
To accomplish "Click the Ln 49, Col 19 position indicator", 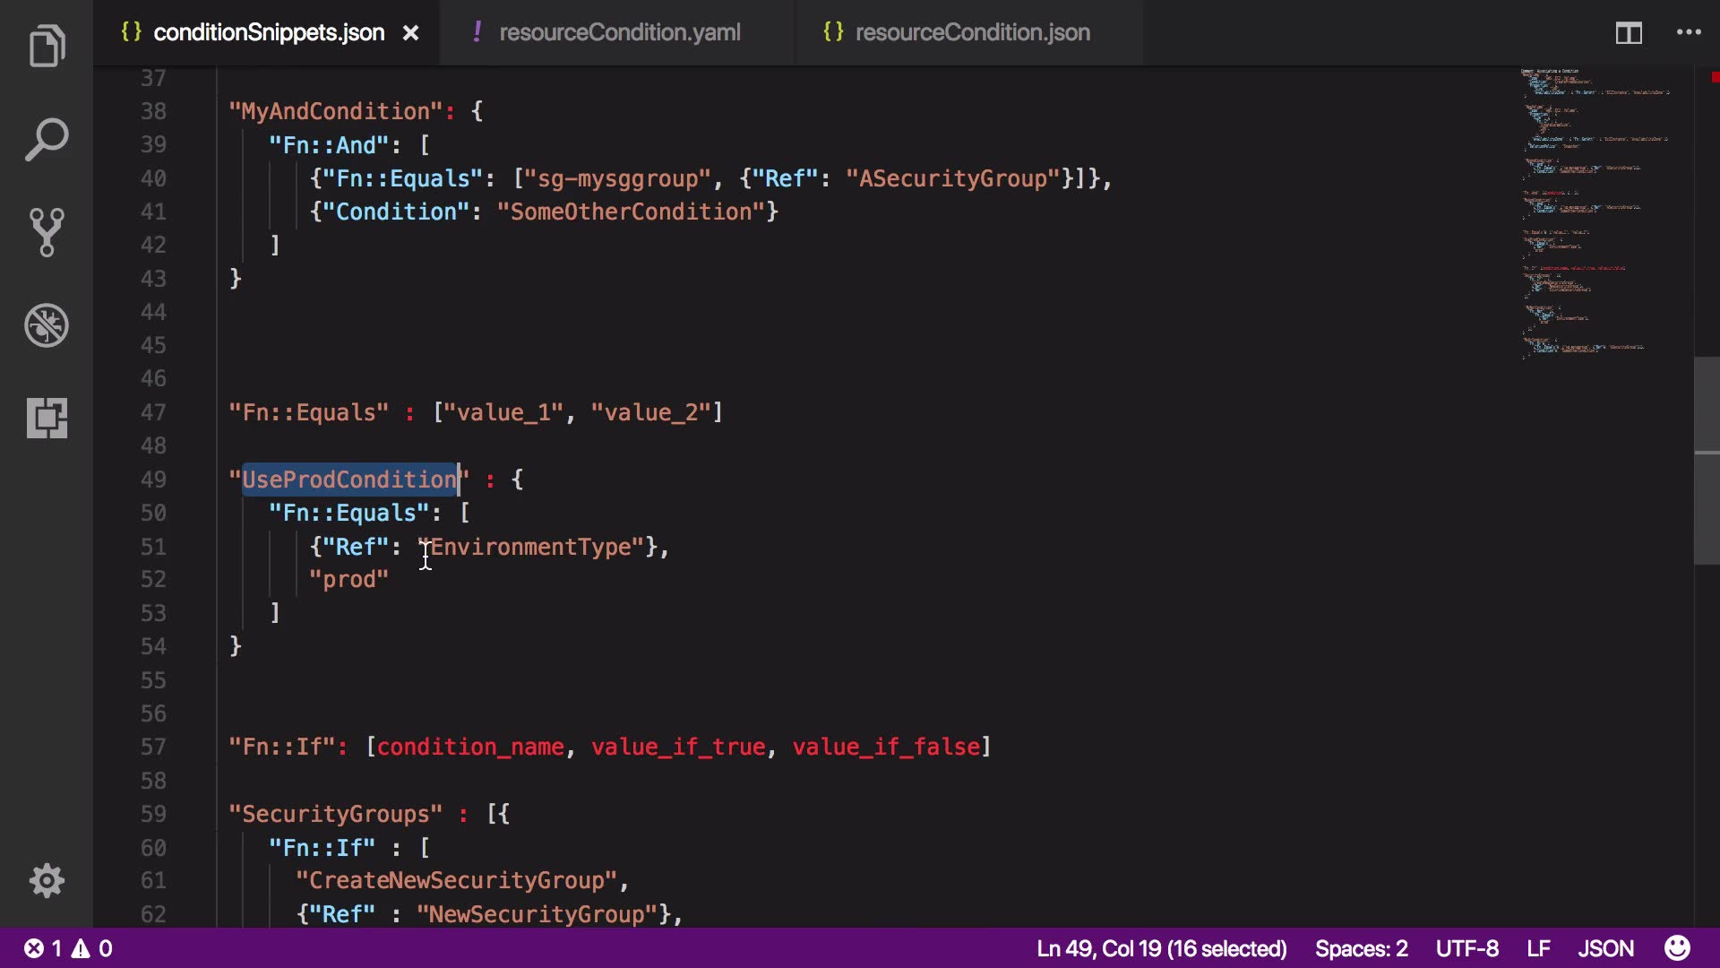I will tap(1161, 948).
